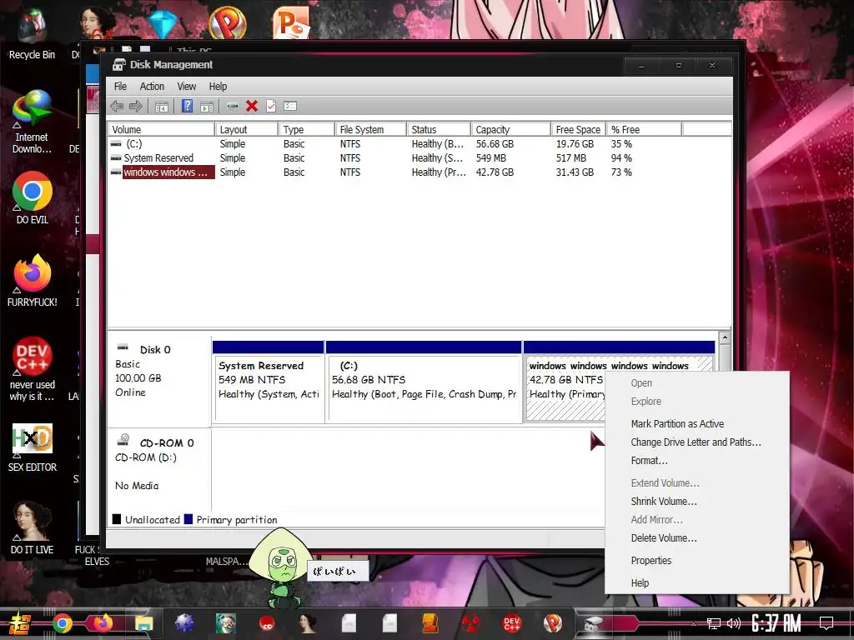Open the DO IT LIVE desktop icon
This screenshot has width=854, height=640.
click(x=33, y=527)
